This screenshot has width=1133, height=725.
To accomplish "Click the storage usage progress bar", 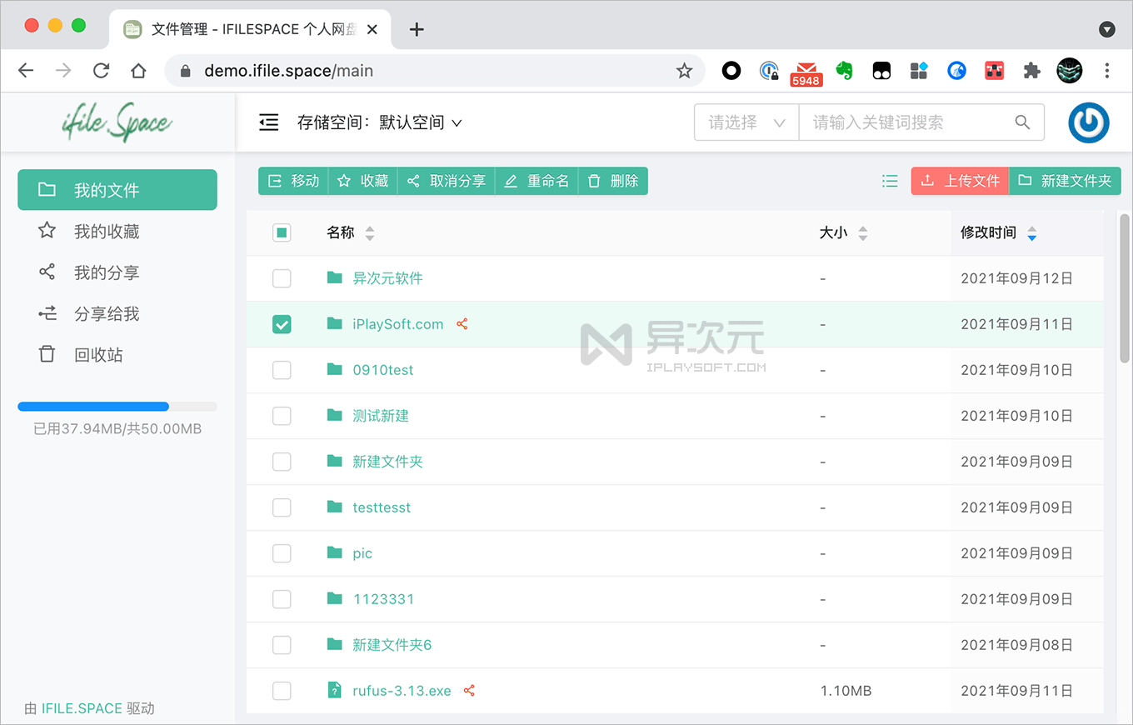I will tap(117, 406).
